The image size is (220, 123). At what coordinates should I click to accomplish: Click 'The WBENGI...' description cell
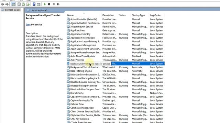[x=109, y=78]
